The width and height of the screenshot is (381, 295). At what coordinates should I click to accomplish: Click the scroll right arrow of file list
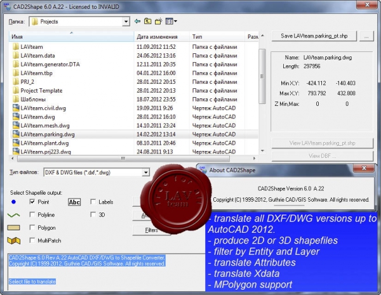(254, 159)
